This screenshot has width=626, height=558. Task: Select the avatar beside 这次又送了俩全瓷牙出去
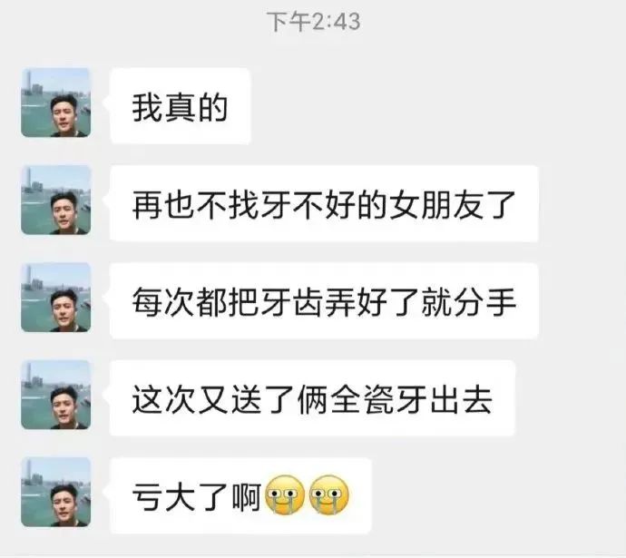click(56, 395)
